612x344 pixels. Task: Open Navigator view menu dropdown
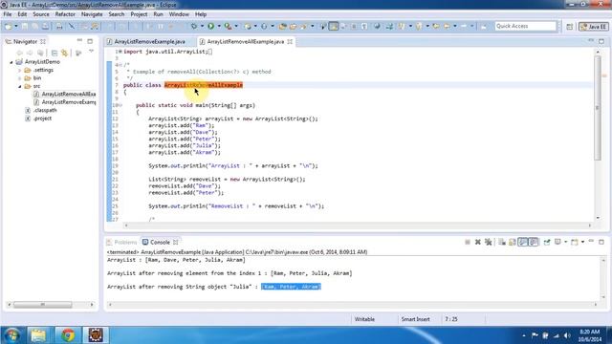[x=91, y=52]
